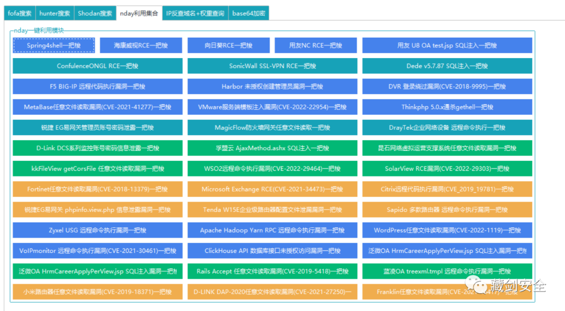Launch ClickHouse API 数据库接口未授权访问漏洞 button

point(273,251)
